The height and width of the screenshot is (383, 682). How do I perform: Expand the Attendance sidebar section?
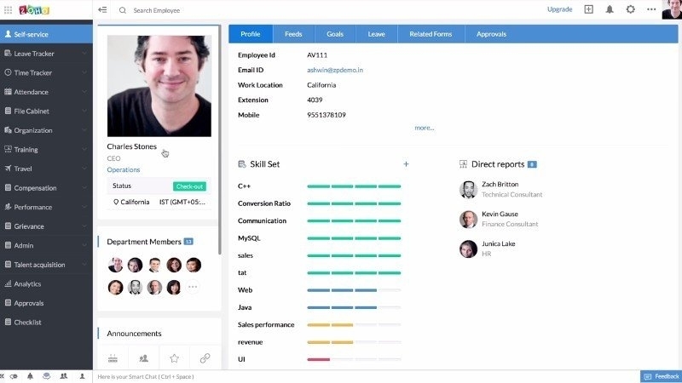pyautogui.click(x=46, y=92)
